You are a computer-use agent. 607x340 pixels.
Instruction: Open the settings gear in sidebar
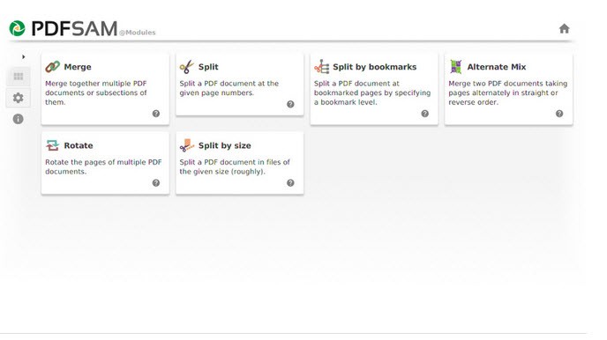click(x=18, y=98)
